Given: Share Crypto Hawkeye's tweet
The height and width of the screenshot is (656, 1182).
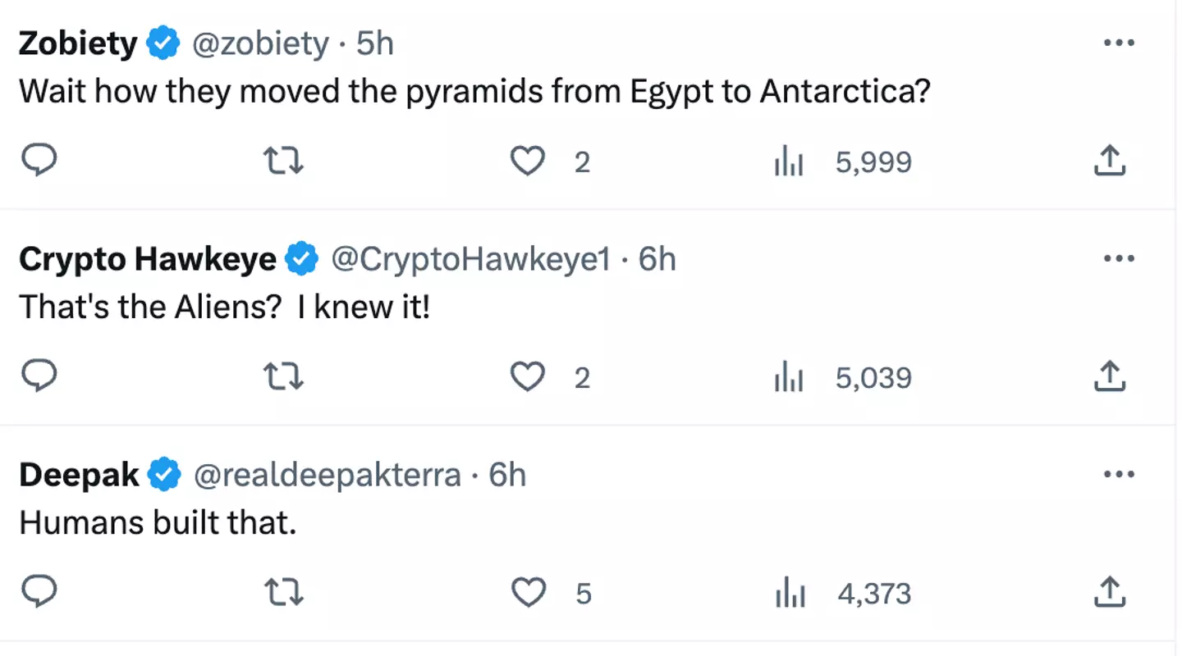Looking at the screenshot, I should click(1109, 376).
